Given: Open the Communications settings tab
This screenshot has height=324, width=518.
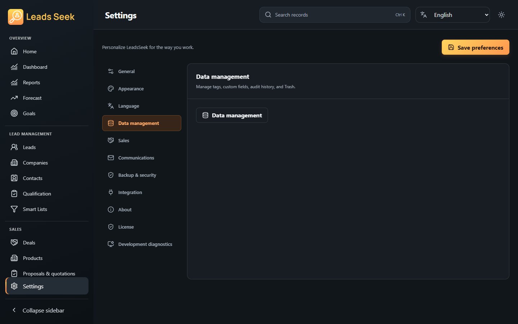Looking at the screenshot, I should click(141, 158).
